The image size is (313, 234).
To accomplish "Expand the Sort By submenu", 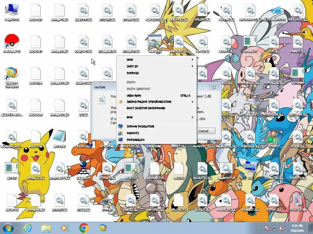I will click(x=156, y=66).
